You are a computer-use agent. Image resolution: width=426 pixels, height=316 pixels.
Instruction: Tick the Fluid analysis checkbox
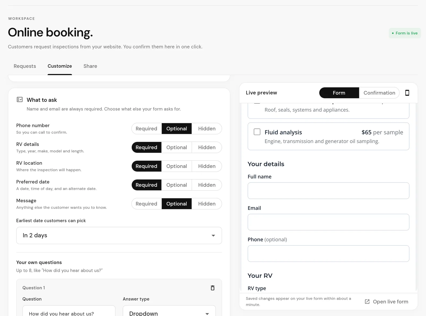point(257,132)
